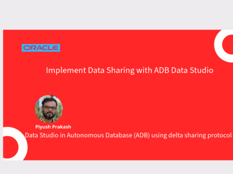Image resolution: width=233 pixels, height=174 pixels.
Task: Click the gray strip below the red banner
Action: tap(116, 167)
